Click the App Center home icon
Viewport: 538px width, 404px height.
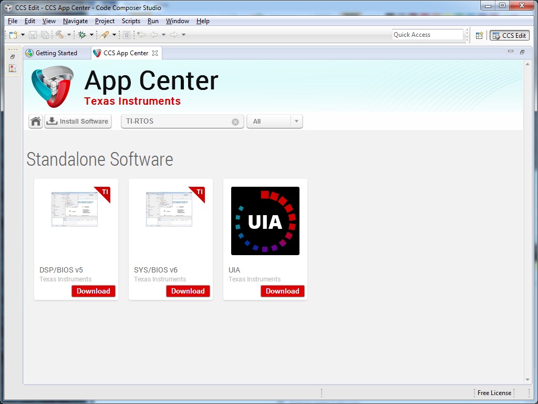tap(36, 122)
